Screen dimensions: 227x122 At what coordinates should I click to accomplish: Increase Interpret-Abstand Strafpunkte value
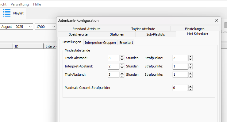coord(190,65)
